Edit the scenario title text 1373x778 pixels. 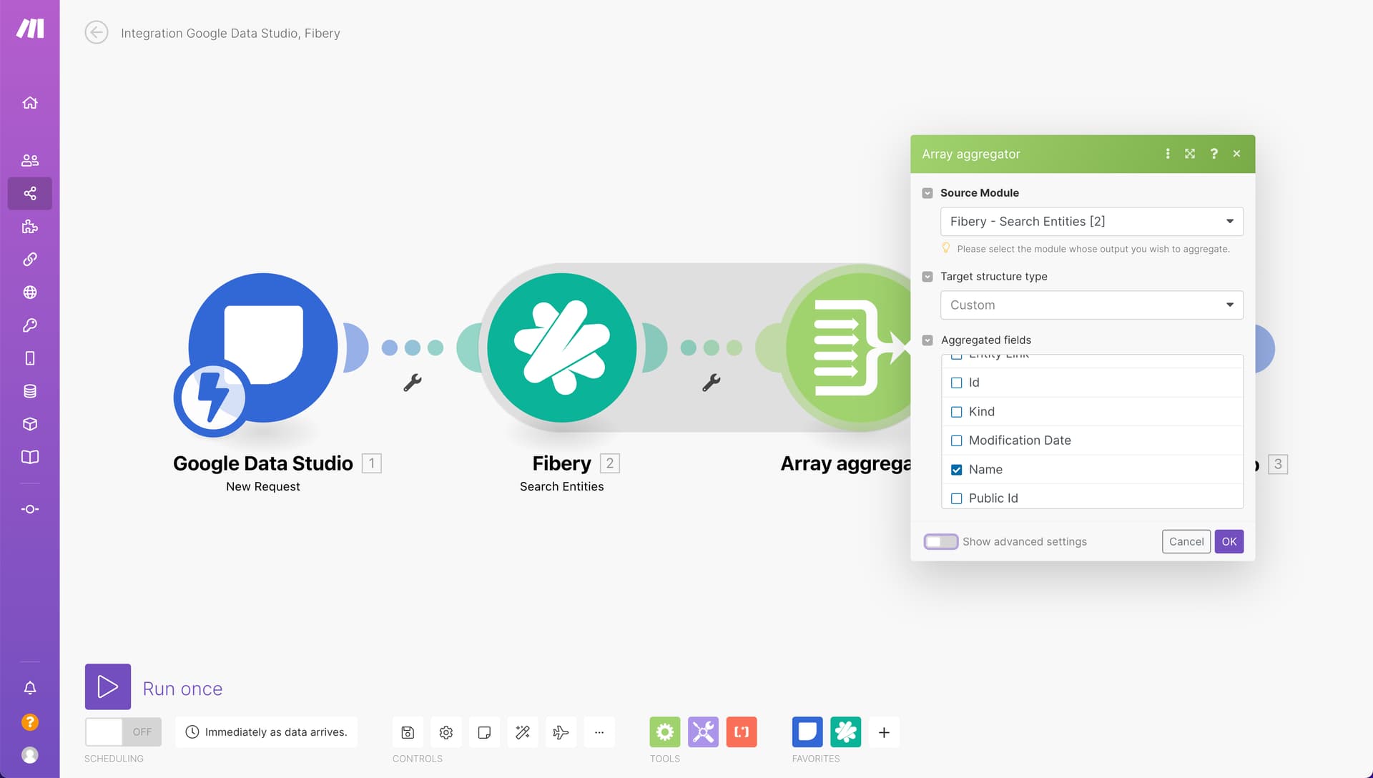pyautogui.click(x=230, y=33)
